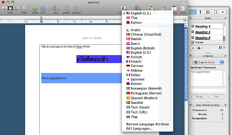Click the Print toolbar icon

pos(24,8)
